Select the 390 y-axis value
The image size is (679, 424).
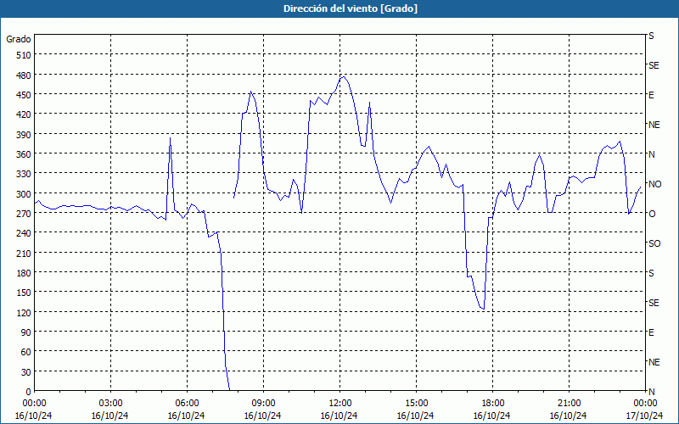pos(24,135)
